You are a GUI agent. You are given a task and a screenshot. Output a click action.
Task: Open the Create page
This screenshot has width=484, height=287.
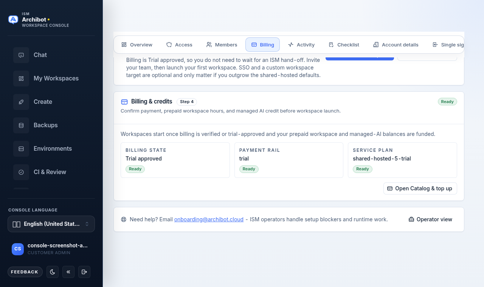click(x=51, y=102)
